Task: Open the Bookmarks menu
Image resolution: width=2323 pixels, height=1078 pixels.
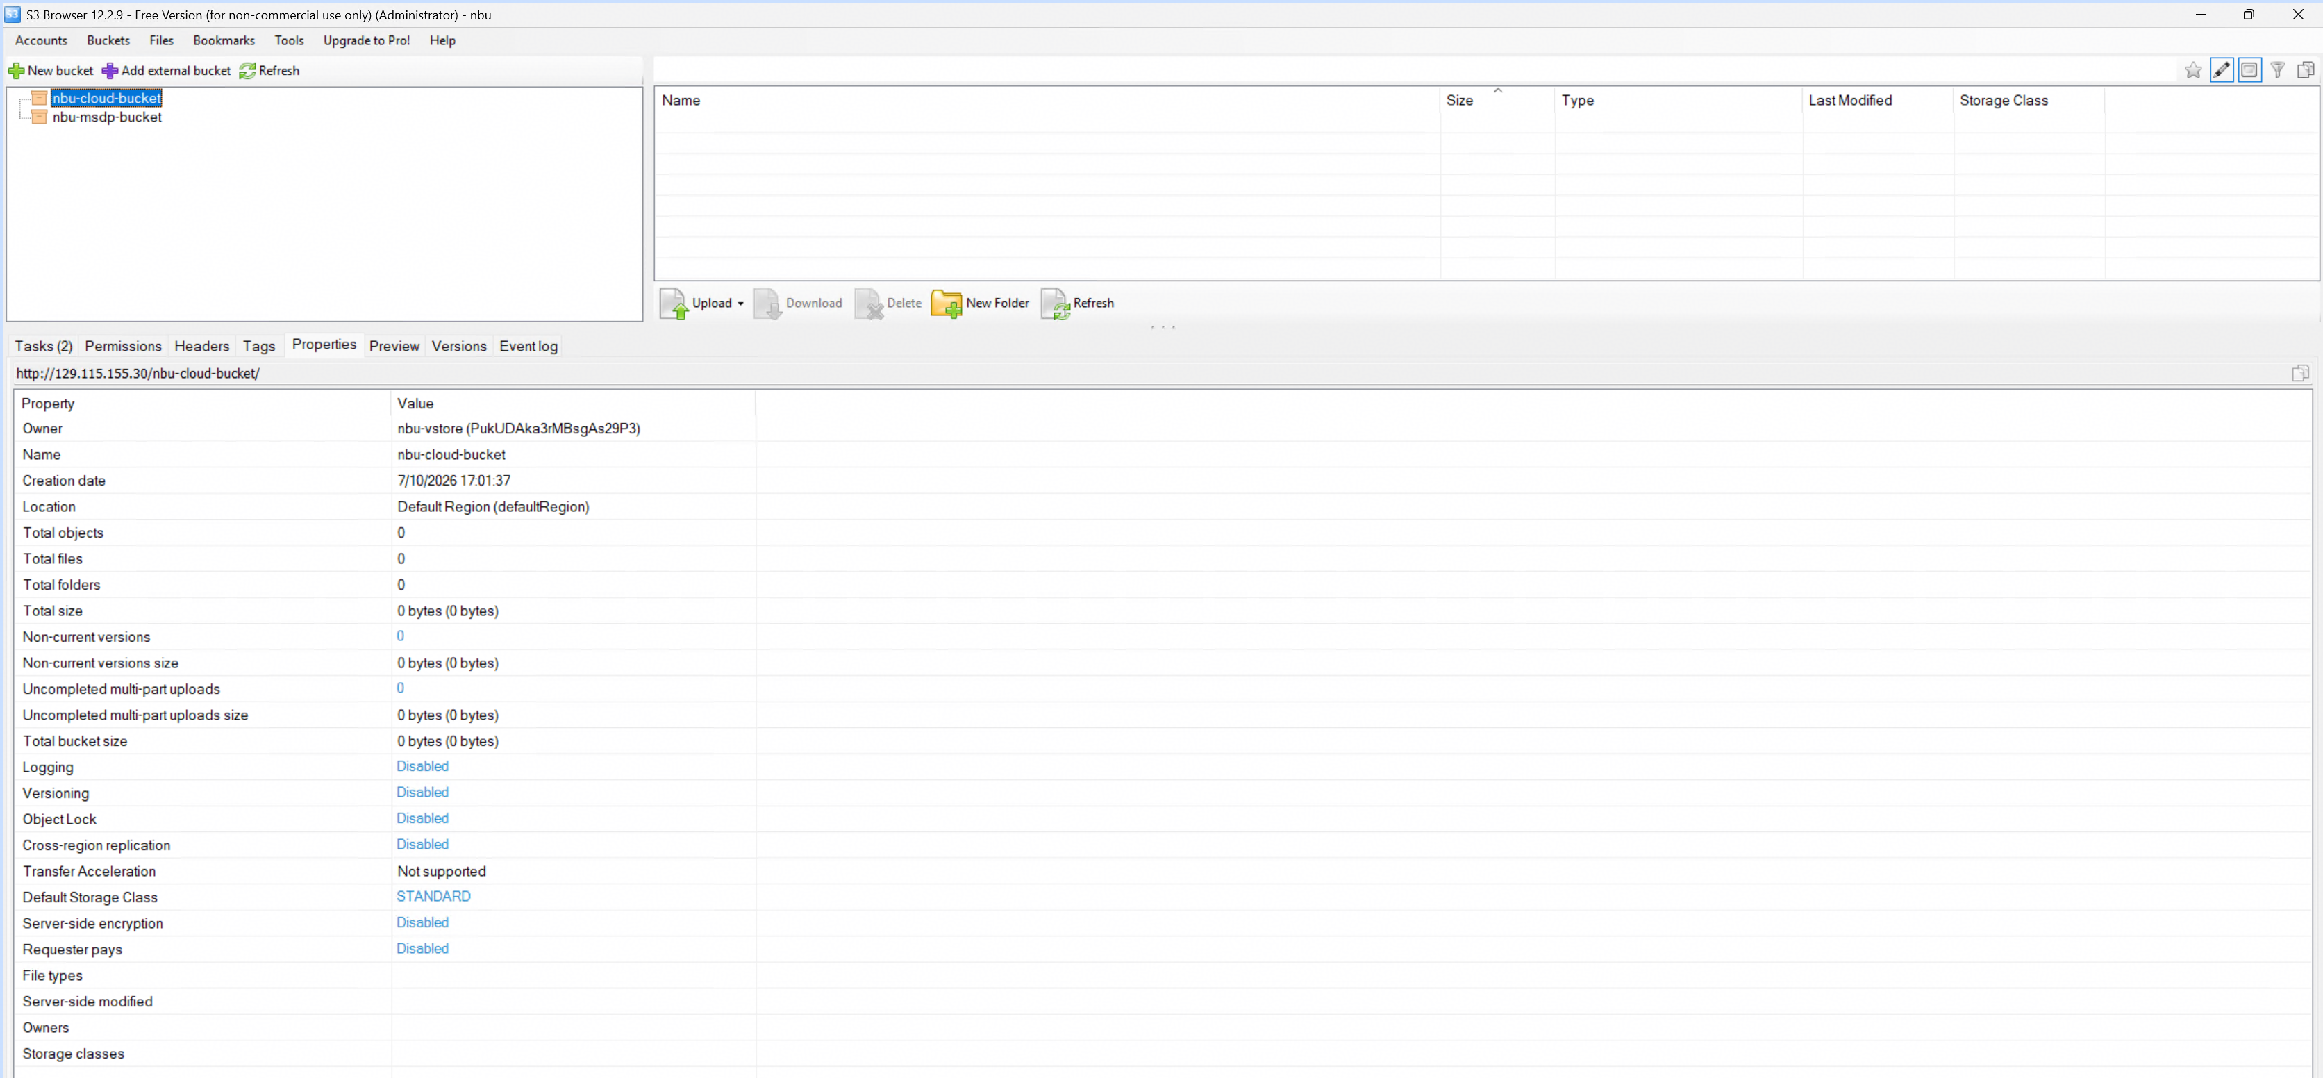Action: point(224,40)
